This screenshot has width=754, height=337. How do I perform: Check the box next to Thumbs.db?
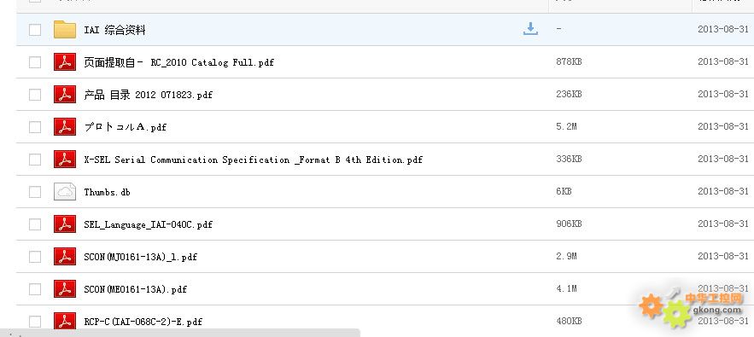coord(35,192)
